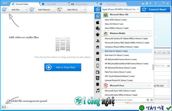172x111 pixels.
Task: Open the mobile phone category icon
Action: [97, 66]
